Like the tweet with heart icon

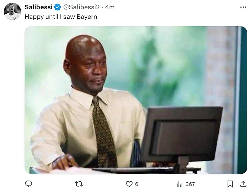129,184
